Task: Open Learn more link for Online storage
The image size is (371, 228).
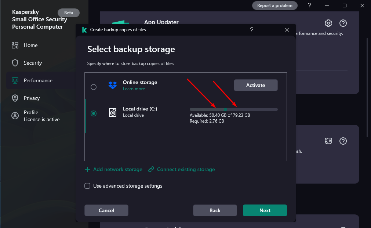Action: point(134,89)
